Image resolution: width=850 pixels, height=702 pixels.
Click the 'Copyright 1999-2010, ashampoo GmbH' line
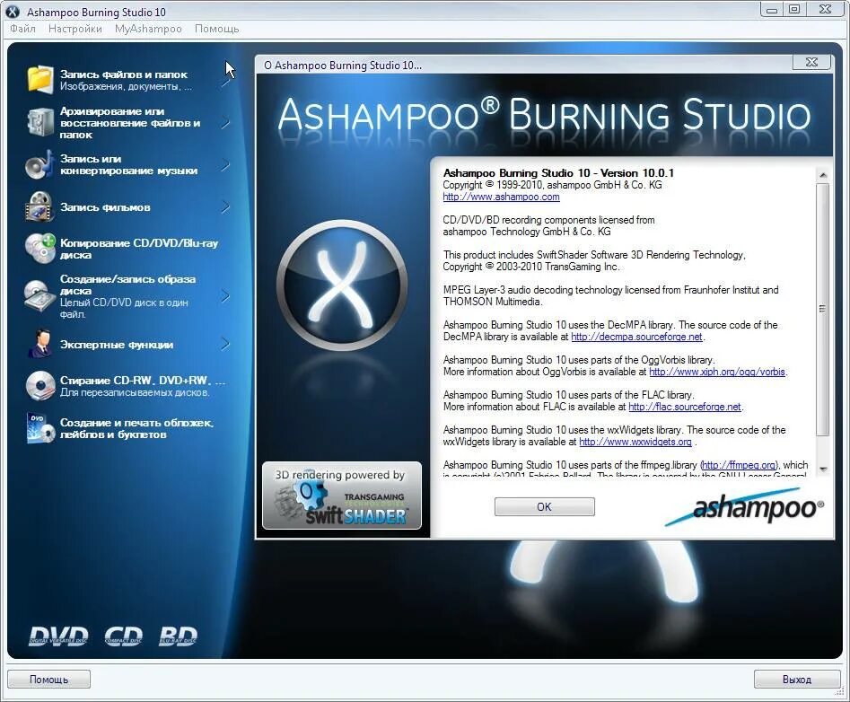tap(552, 185)
